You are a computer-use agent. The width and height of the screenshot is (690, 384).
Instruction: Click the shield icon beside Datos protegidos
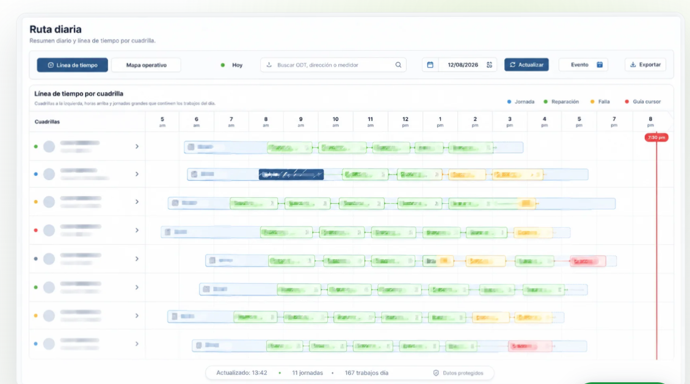[436, 373]
